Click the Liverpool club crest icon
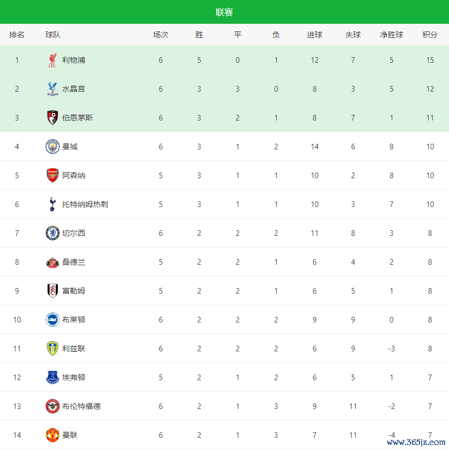This screenshot has width=449, height=450. click(x=52, y=60)
